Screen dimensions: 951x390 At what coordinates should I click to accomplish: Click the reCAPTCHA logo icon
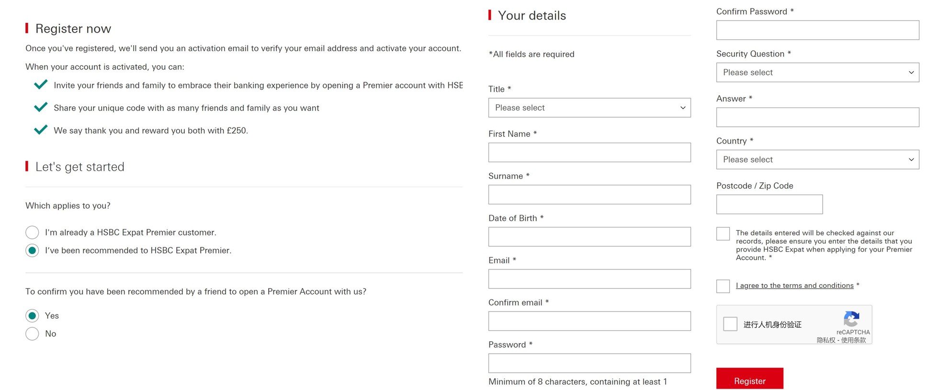pos(851,319)
